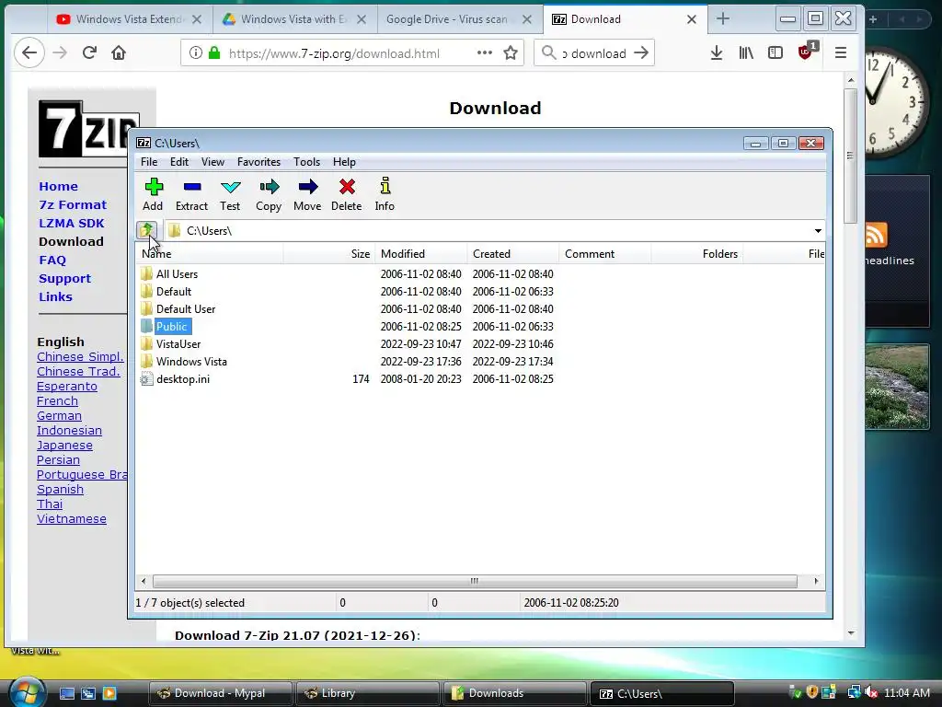Open the browser Library icon
The width and height of the screenshot is (942, 707).
tap(745, 52)
